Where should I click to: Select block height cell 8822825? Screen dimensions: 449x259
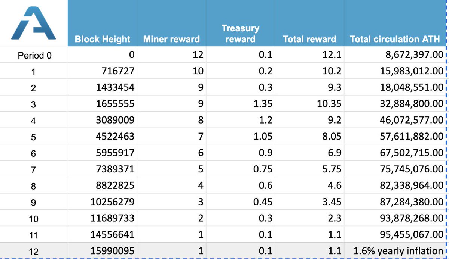click(103, 186)
